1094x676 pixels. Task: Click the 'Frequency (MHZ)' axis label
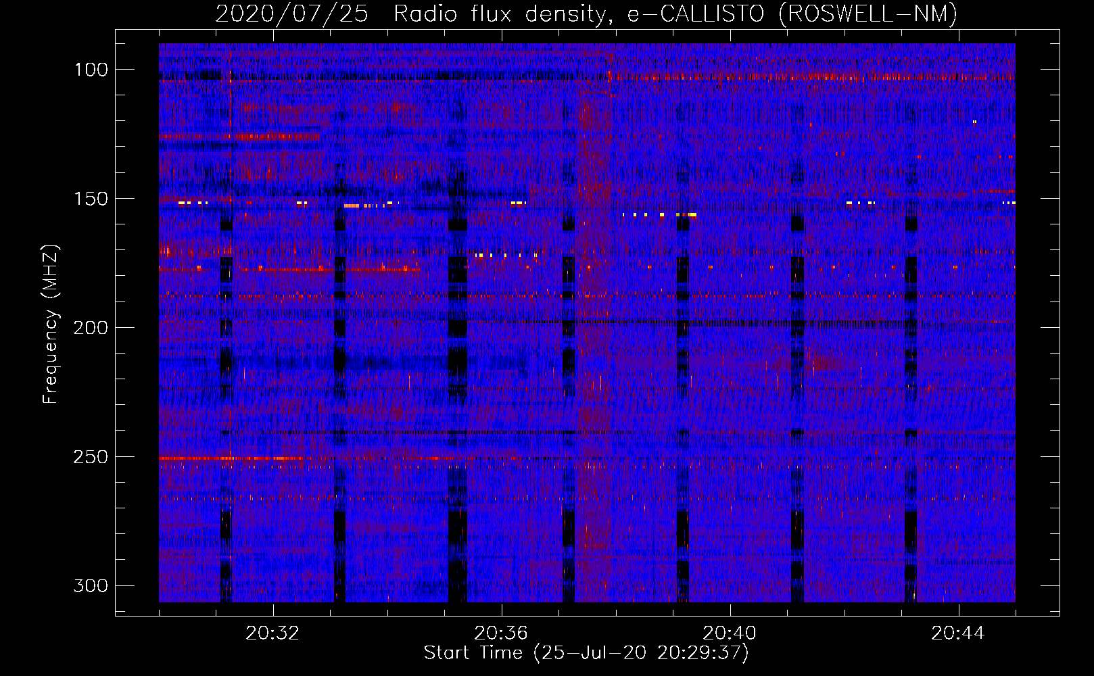coord(51,324)
